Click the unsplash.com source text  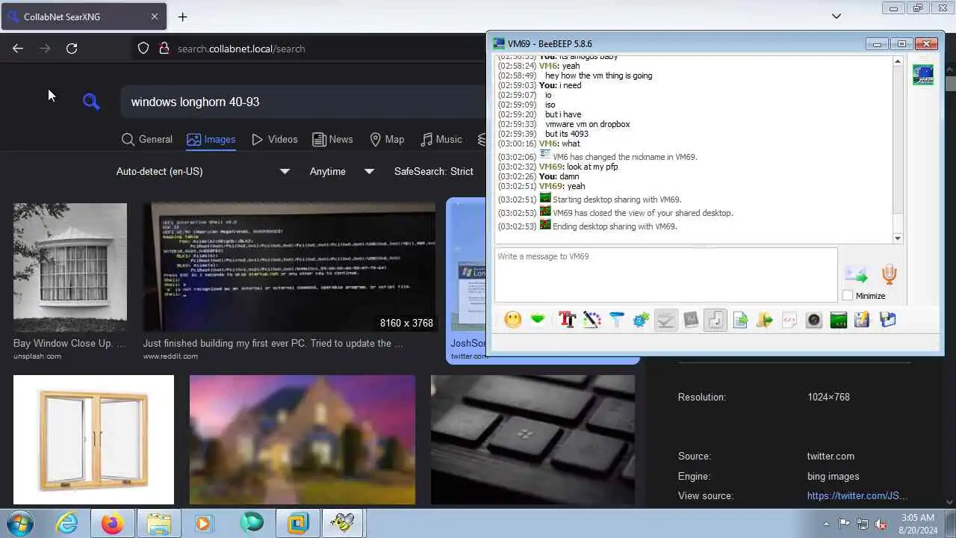click(37, 356)
